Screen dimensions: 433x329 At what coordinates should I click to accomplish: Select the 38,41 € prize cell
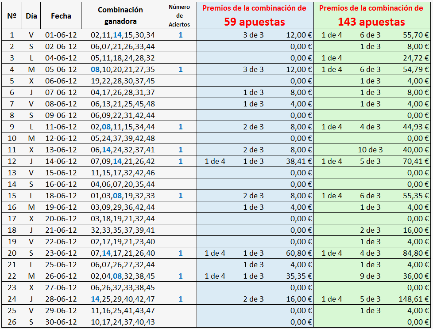click(299, 161)
